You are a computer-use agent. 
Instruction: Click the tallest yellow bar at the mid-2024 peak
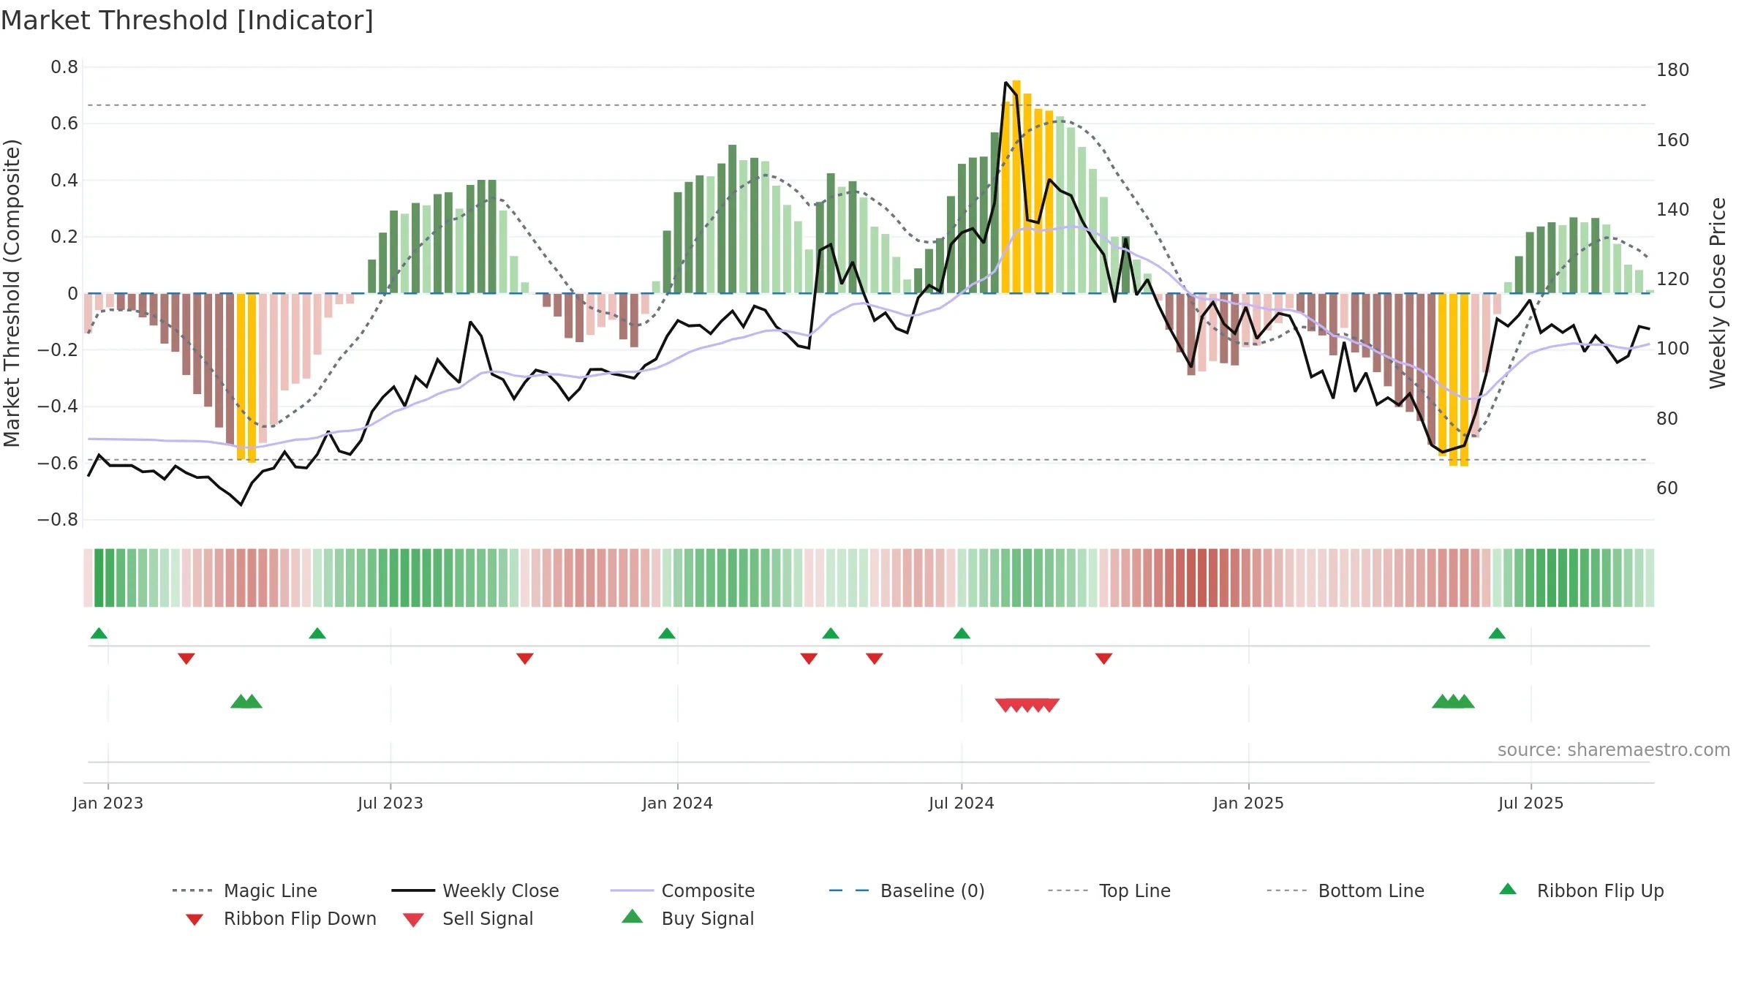point(1016,187)
